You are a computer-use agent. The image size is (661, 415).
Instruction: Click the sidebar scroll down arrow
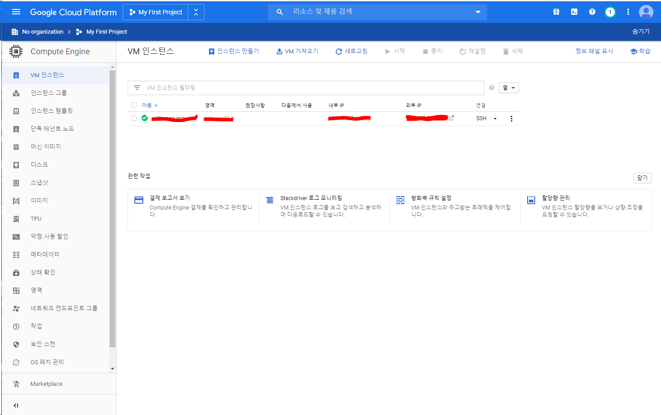[x=112, y=369]
